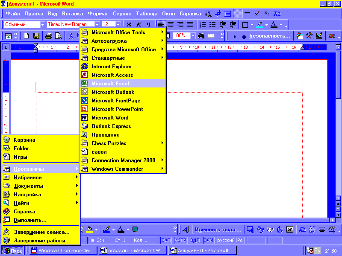The height and width of the screenshot is (256, 342).
Task: Click the Underline (Ч) formatting button
Action: (148, 25)
